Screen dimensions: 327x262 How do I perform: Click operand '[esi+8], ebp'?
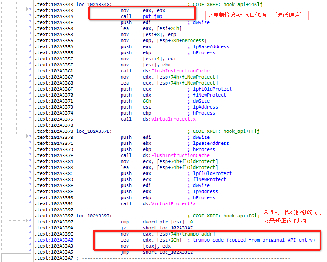click(x=160, y=35)
